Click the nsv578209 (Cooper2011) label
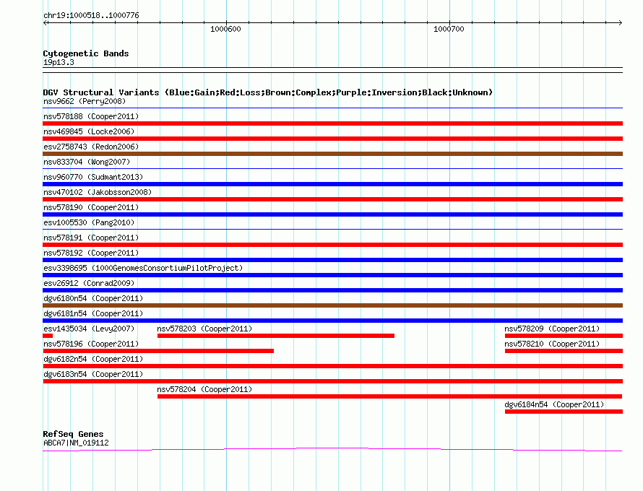 click(552, 329)
